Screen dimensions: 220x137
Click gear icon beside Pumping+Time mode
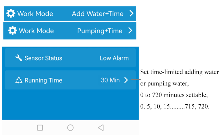click(x=12, y=30)
